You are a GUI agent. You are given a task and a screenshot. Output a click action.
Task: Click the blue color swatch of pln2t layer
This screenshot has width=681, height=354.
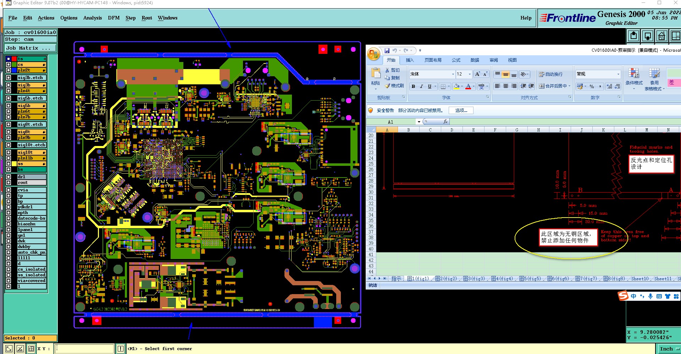click(14, 70)
